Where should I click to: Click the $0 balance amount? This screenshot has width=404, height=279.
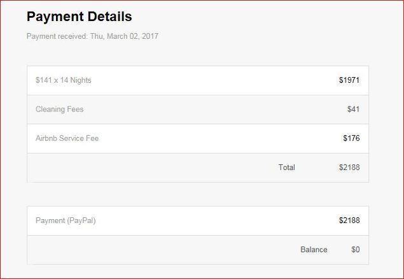(355, 250)
